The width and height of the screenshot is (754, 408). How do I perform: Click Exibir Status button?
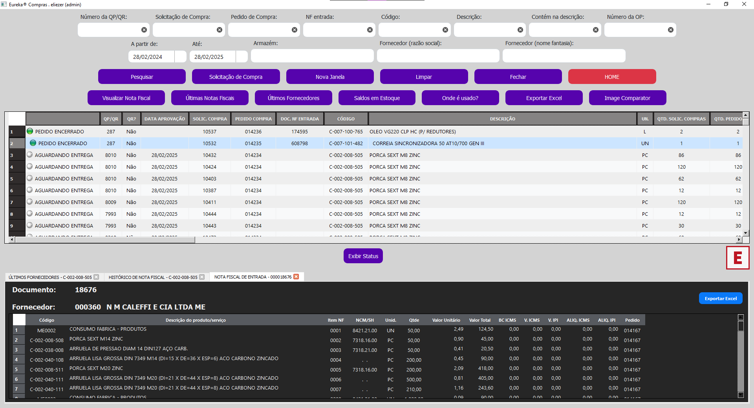(x=363, y=256)
